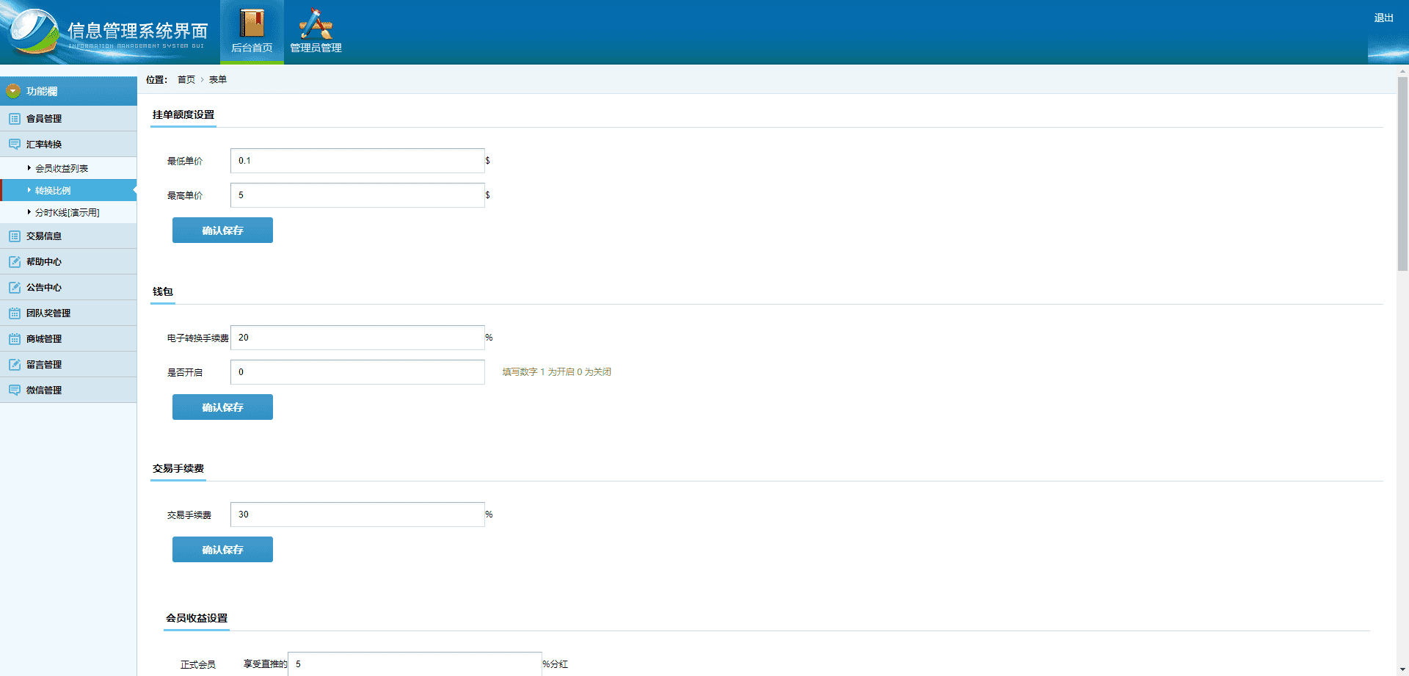Click the vertical page scrollbar thumb
1409x676 pixels.
click(1402, 172)
